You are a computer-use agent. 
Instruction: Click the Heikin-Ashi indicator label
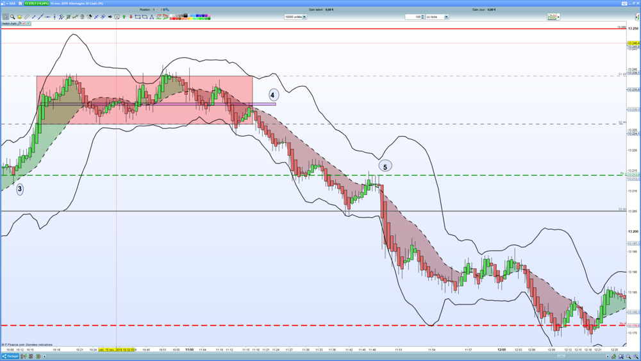[9, 24]
